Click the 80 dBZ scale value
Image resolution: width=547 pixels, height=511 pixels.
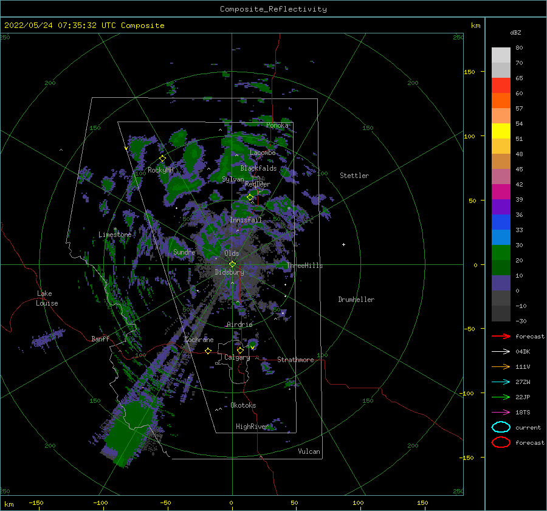519,48
